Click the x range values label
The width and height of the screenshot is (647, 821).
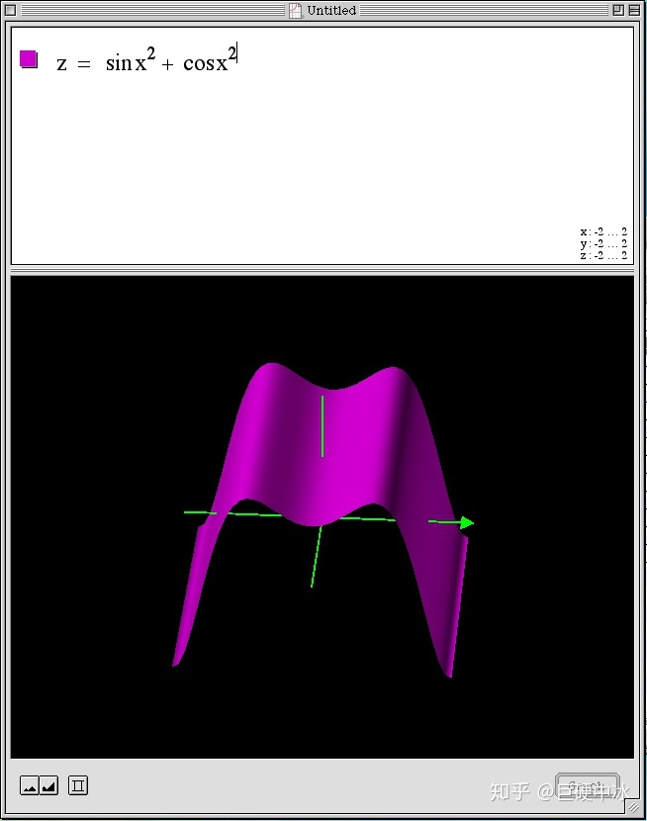click(602, 232)
